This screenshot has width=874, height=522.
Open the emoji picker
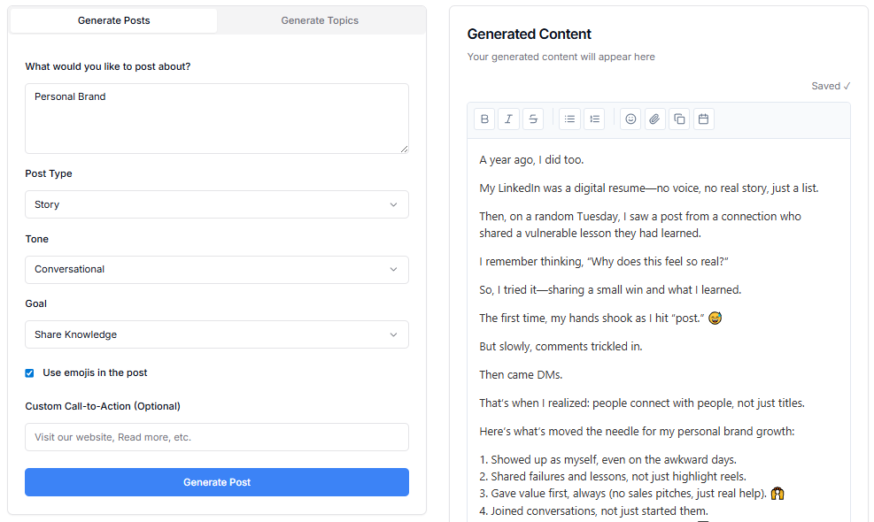(630, 119)
